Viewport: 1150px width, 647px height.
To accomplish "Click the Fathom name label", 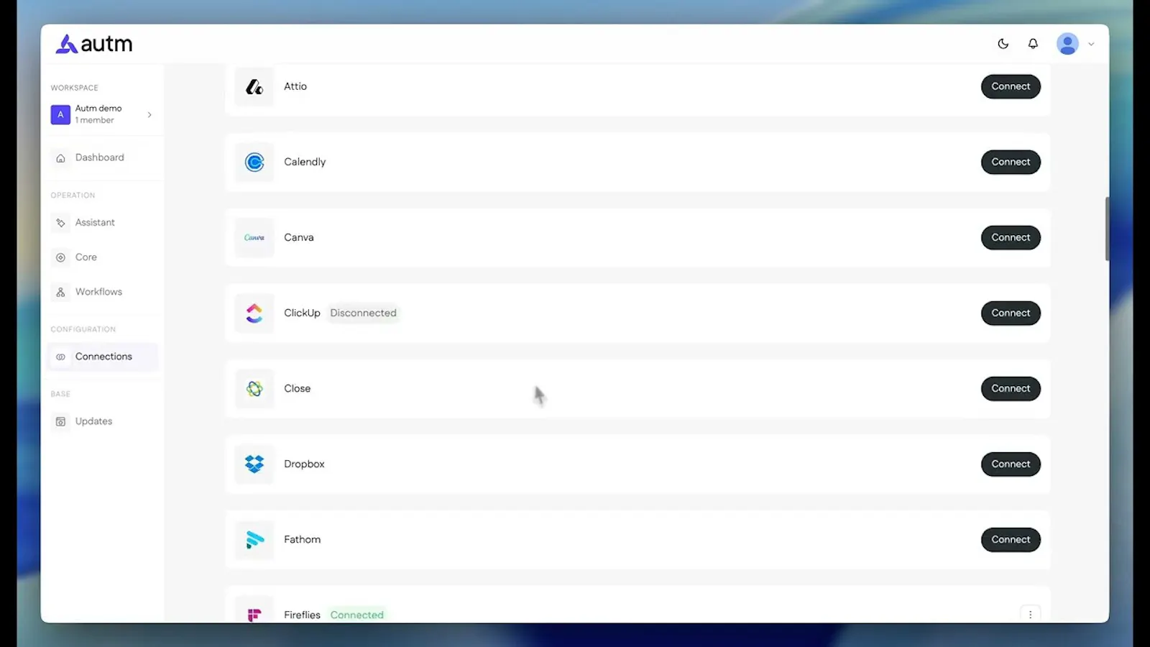I will [303, 539].
